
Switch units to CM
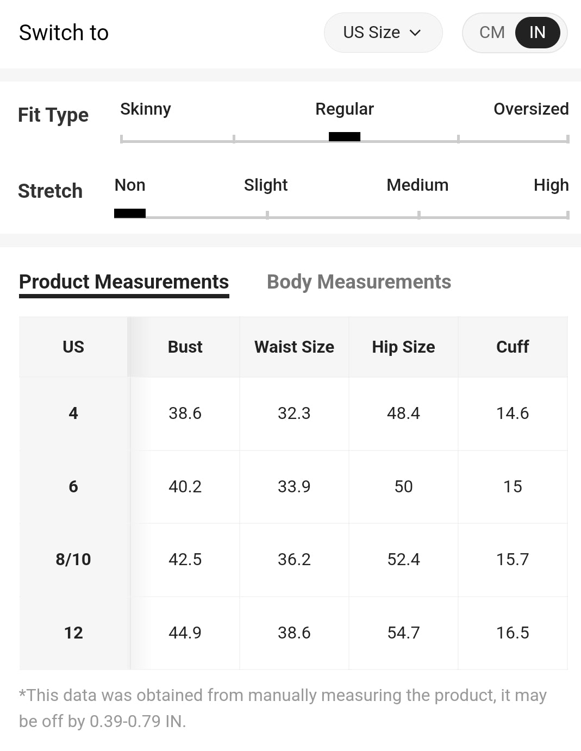(x=492, y=33)
